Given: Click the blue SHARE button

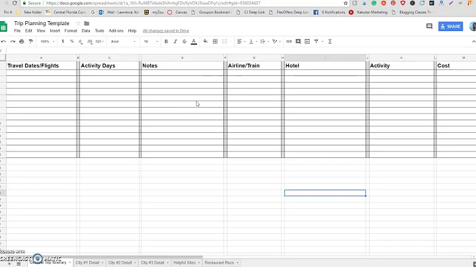Looking at the screenshot, I should tap(450, 26).
